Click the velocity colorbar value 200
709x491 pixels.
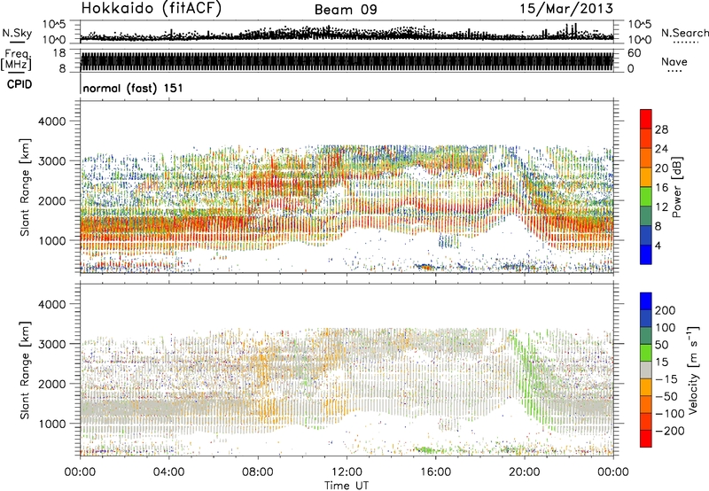click(x=666, y=310)
